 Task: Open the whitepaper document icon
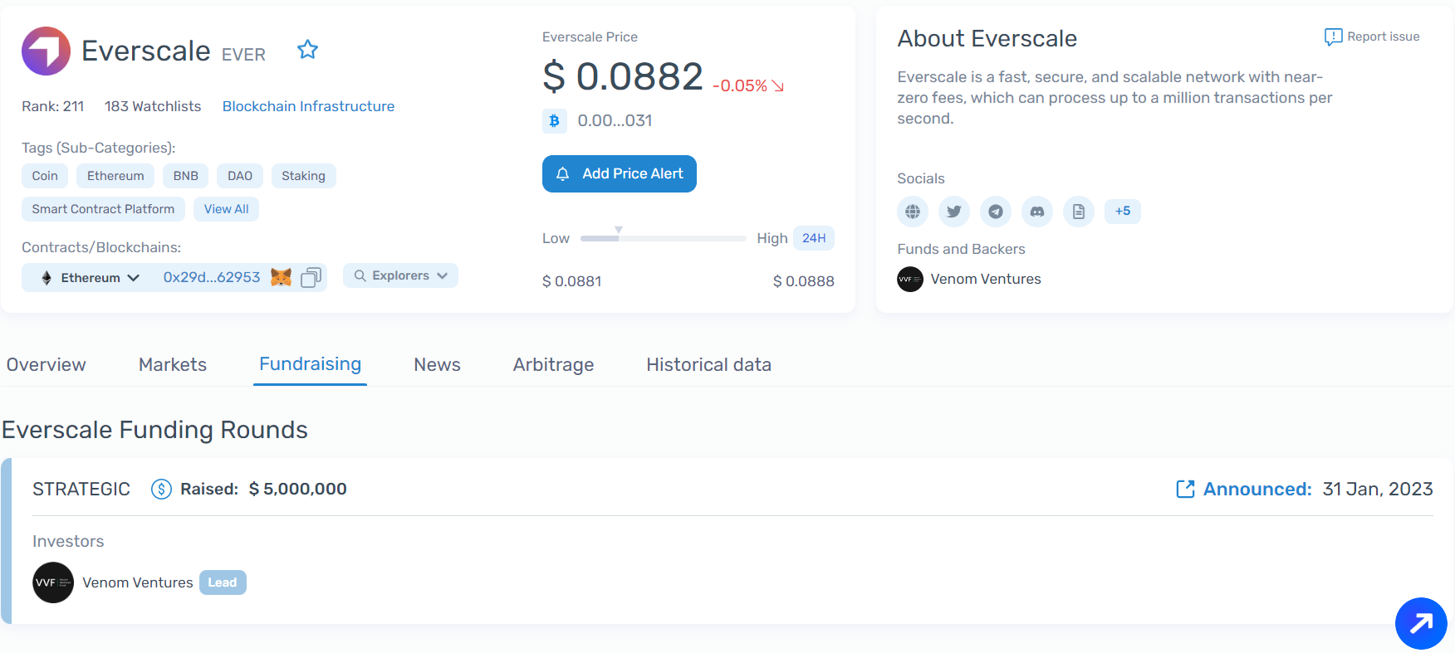1079,212
